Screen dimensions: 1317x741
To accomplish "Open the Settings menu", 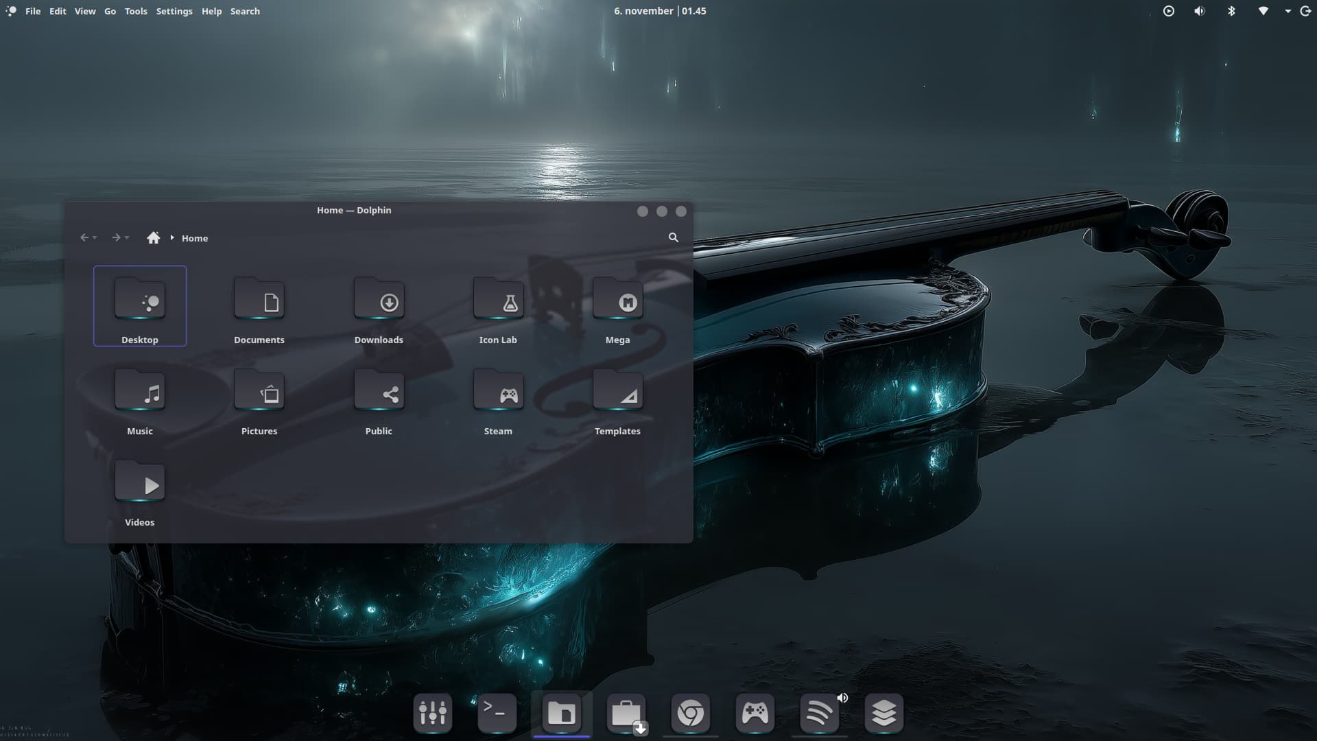I will coord(174,11).
